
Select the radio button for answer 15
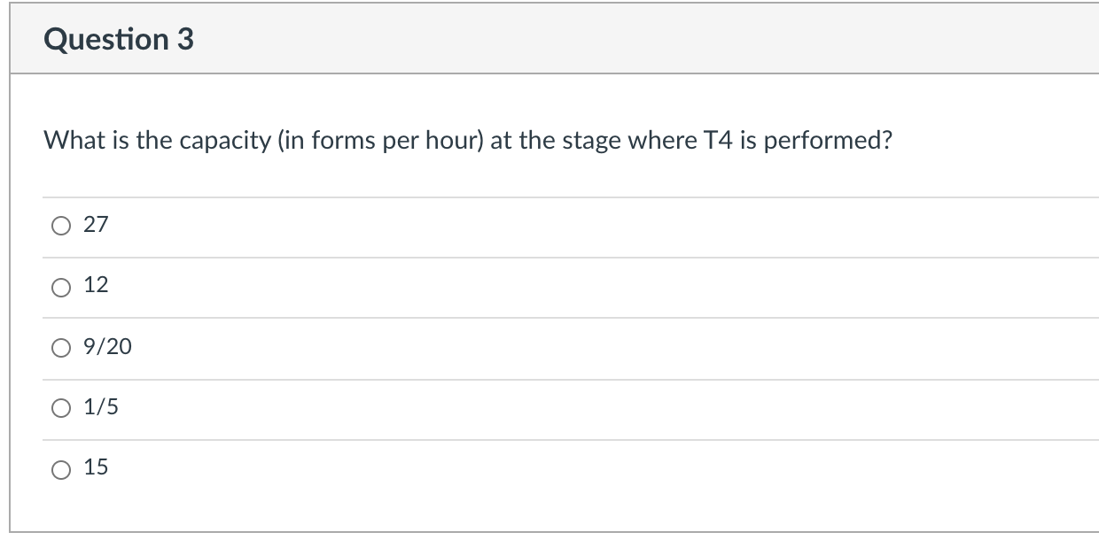[x=60, y=467]
